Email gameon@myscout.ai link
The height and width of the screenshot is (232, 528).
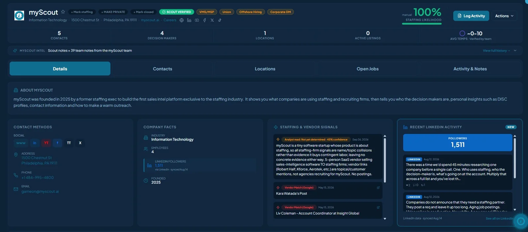click(x=40, y=191)
